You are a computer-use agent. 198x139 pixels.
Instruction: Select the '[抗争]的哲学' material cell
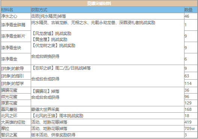click(x=16, y=83)
